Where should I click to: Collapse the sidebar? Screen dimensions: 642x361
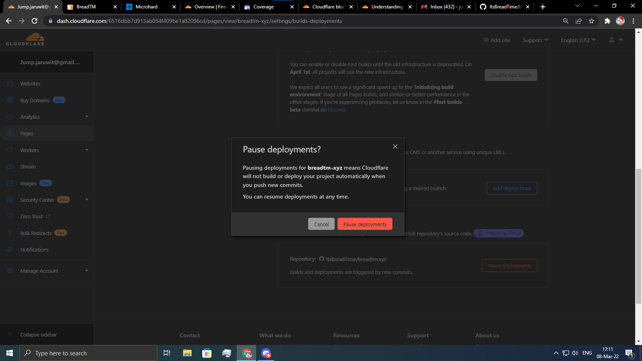(38, 335)
